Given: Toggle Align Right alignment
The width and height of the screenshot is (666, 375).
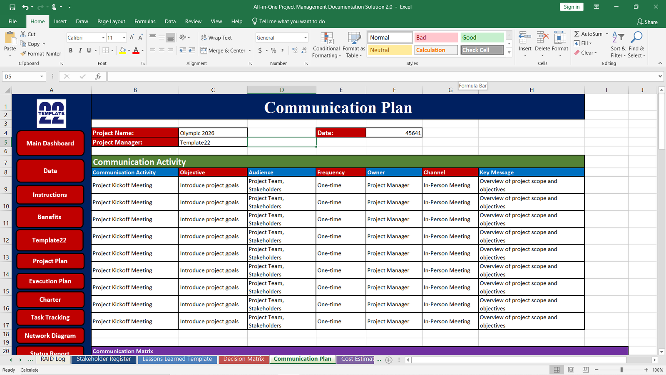Looking at the screenshot, I should tap(171, 50).
